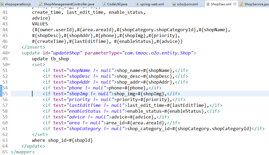Screen dimensions: 269x155
Task: Click "shop_name=#{shopName}," on line 51
Action: point(146,71)
